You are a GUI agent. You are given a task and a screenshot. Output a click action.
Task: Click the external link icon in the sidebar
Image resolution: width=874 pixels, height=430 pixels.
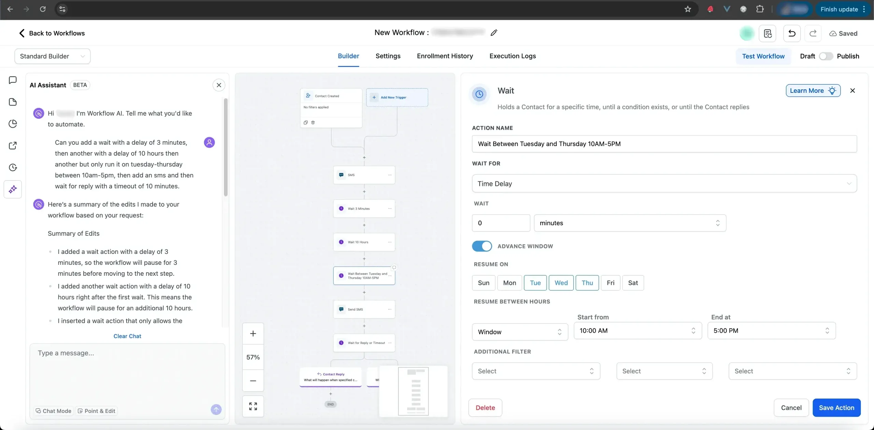13,145
